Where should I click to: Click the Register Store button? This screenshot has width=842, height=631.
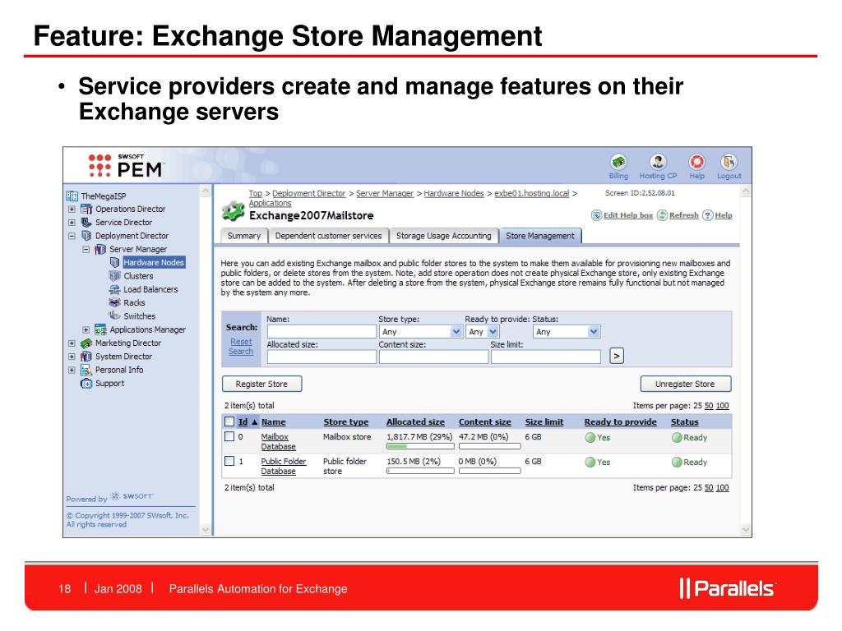(261, 384)
